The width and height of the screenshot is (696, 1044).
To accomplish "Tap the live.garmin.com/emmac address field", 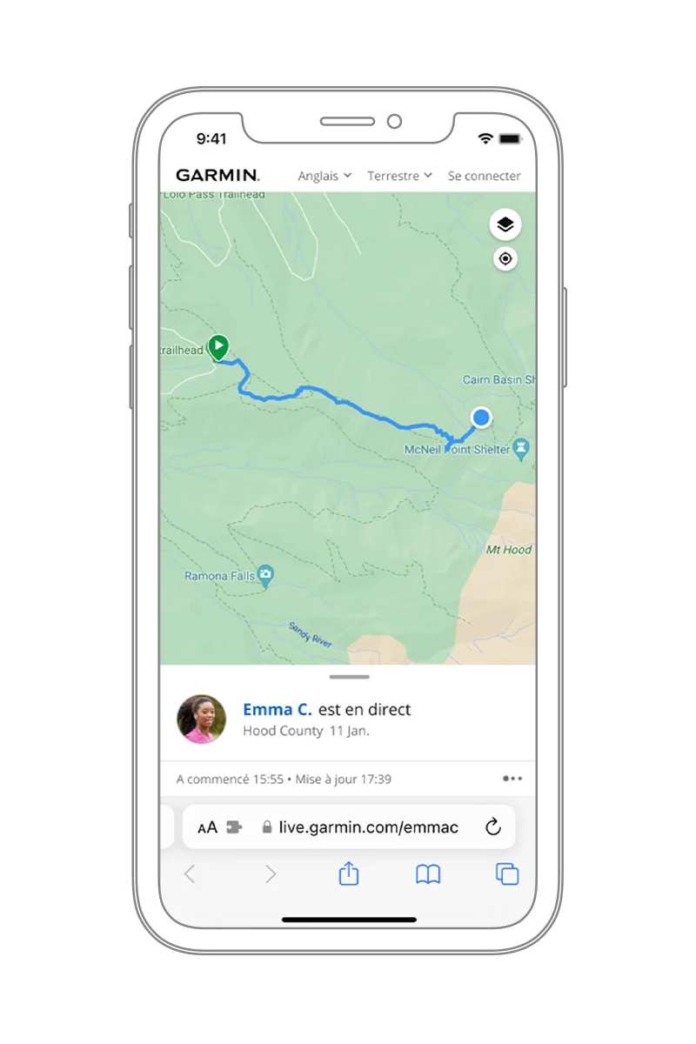I will click(x=348, y=827).
